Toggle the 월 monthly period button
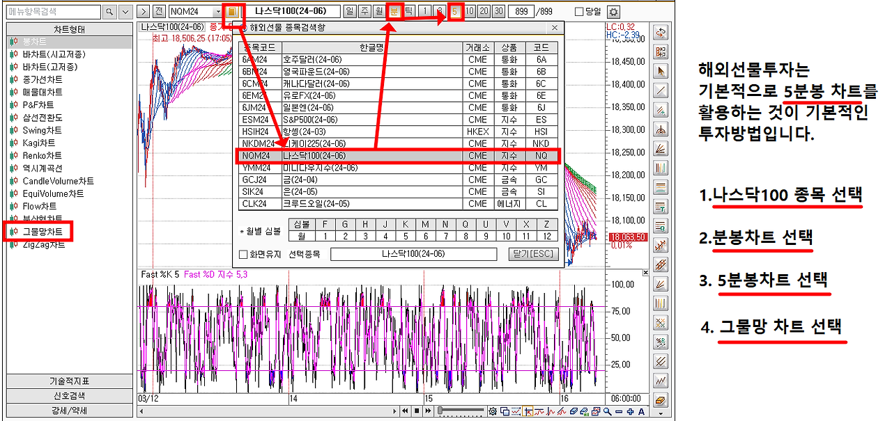 378,12
